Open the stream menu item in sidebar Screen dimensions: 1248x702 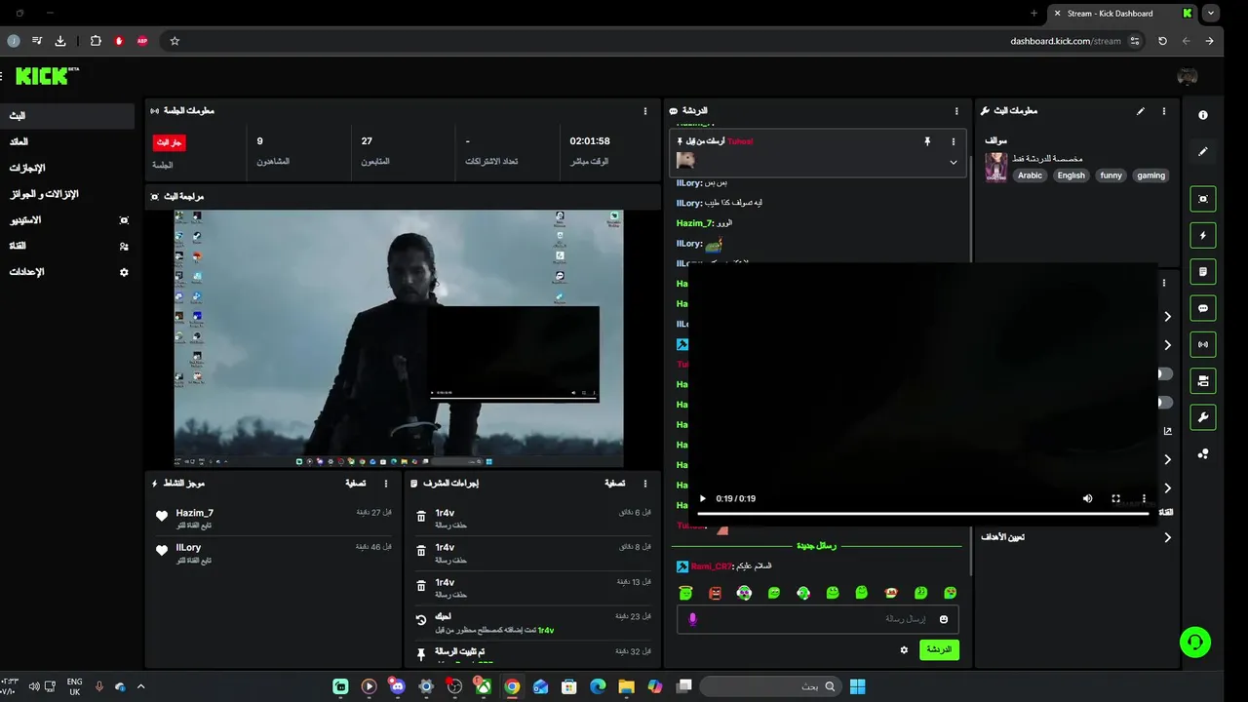tap(67, 115)
